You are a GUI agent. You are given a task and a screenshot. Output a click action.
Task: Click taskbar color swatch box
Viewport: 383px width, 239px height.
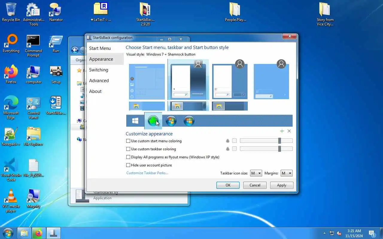pos(234,149)
